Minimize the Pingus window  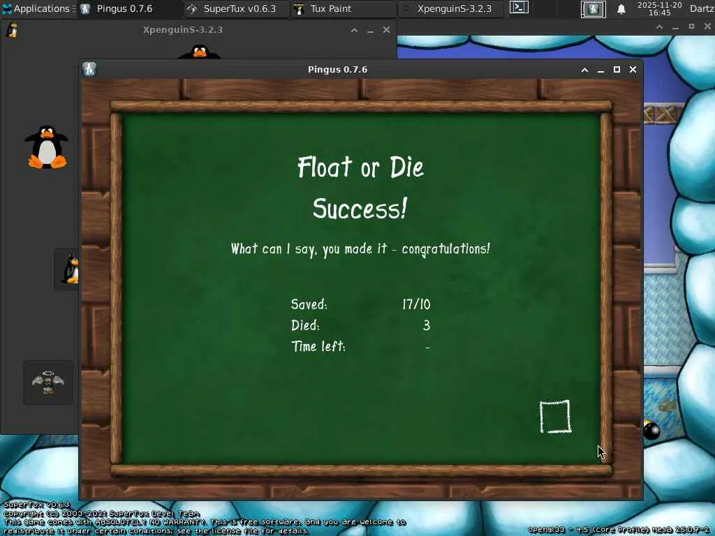(x=600, y=70)
